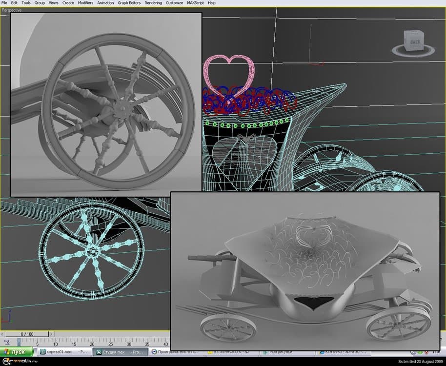This screenshot has height=366, width=446.
Task: Open the Group menu
Action: tap(40, 3)
